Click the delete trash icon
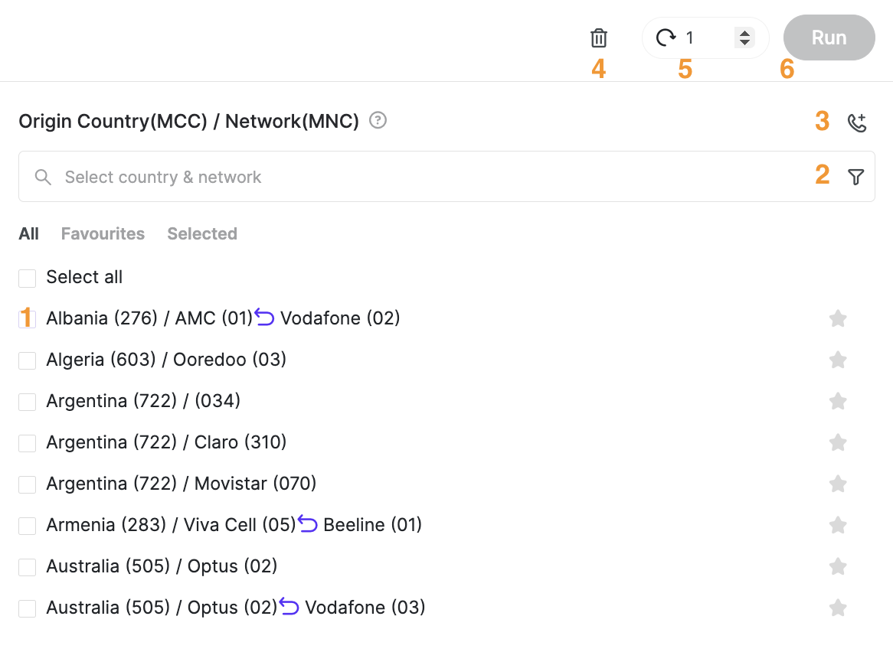 click(x=598, y=37)
